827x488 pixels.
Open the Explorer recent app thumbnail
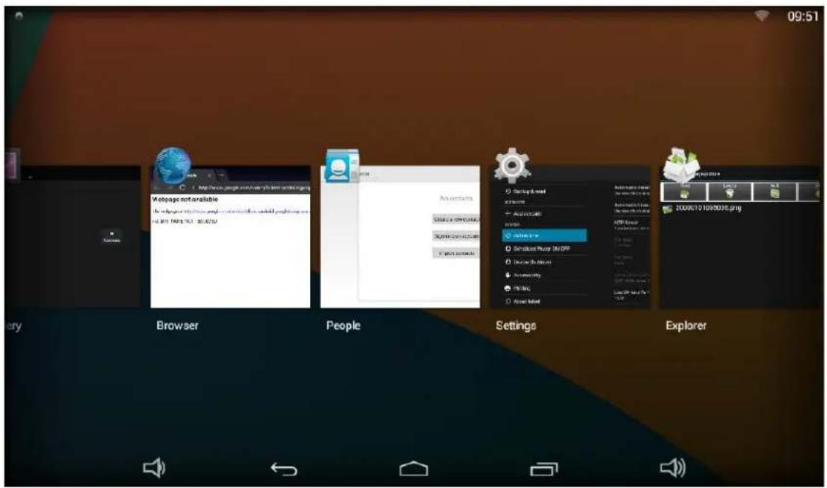[740, 236]
